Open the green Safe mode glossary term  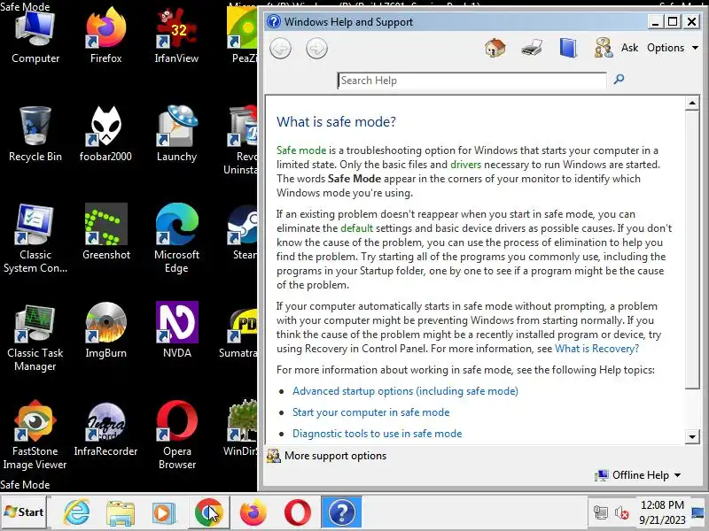click(301, 150)
